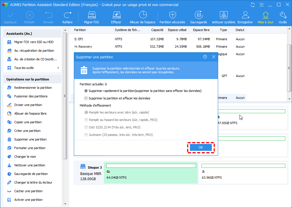
Task: Sort by Système de fichiers column
Action: click(x=128, y=30)
